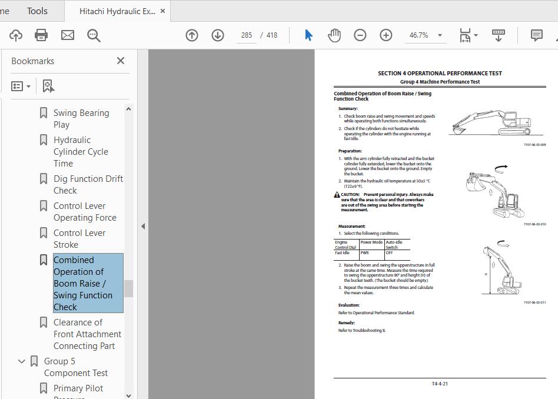This screenshot has width=558, height=399.
Task: Click the Bookmarks panel title
Action: click(33, 61)
